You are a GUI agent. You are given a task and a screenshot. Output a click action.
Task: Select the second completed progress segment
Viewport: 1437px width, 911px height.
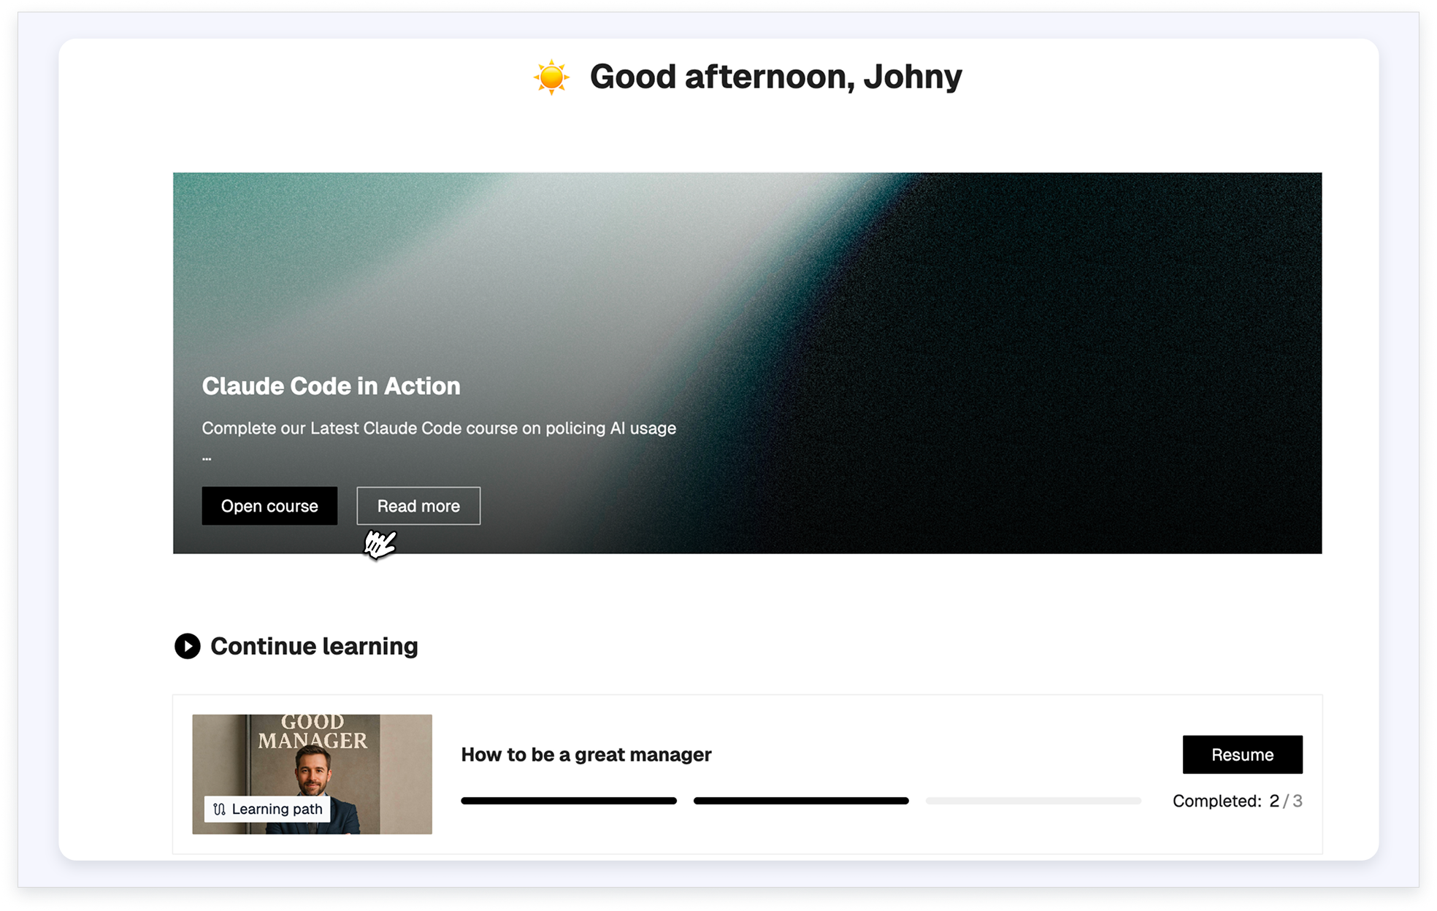[x=801, y=801]
